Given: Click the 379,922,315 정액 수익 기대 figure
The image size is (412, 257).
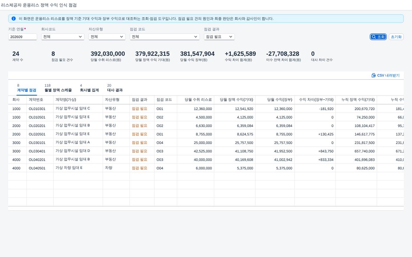Looking at the screenshot, I should [x=152, y=54].
